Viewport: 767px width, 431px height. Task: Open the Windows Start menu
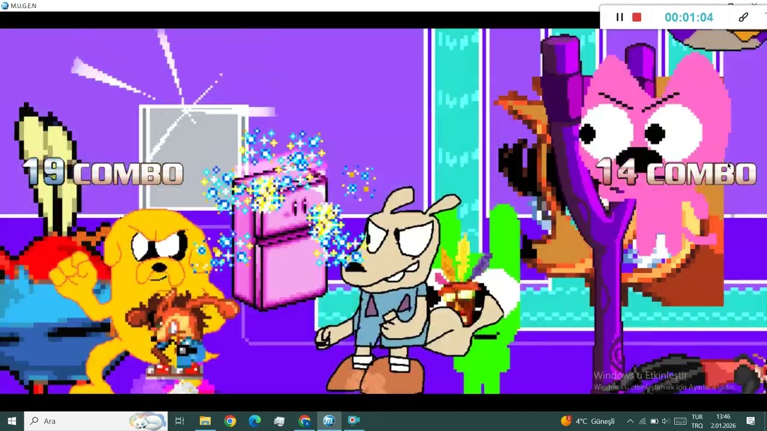point(12,421)
